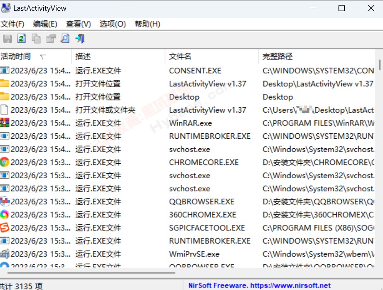The height and width of the screenshot is (290, 383).
Task: Click the SGPICFACETOOL.EXE Sogou icon
Action: [5, 228]
